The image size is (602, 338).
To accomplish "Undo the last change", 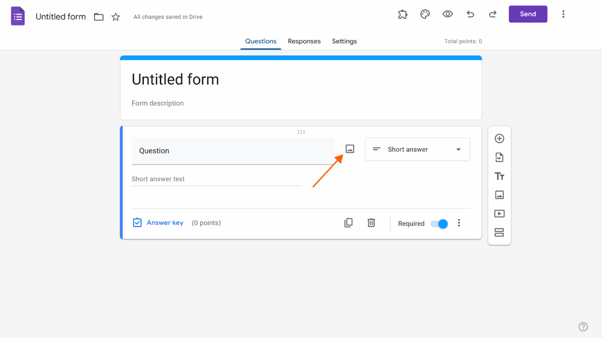I will coord(470,14).
